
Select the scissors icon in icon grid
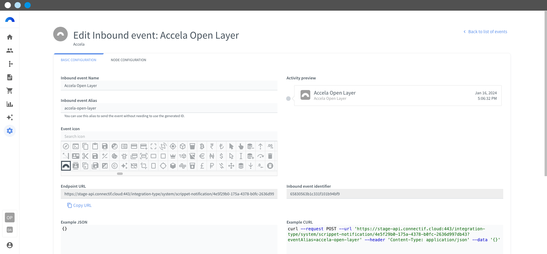(x=85, y=156)
